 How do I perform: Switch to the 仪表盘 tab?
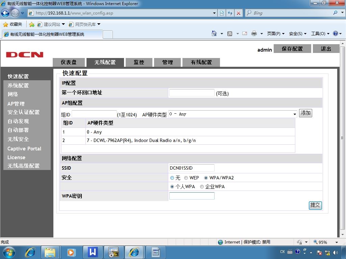click(x=69, y=62)
